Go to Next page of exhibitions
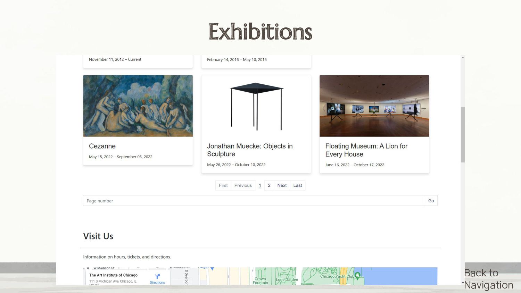521x293 pixels. (x=282, y=185)
